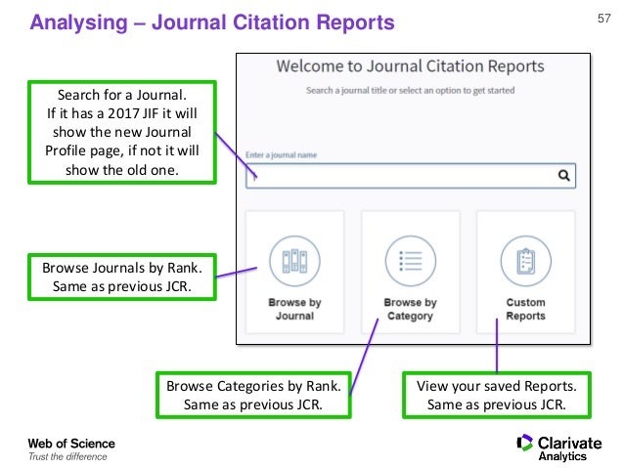This screenshot has height=468, width=624.
Task: Click the magnifier search icon in journal field
Action: point(563,175)
